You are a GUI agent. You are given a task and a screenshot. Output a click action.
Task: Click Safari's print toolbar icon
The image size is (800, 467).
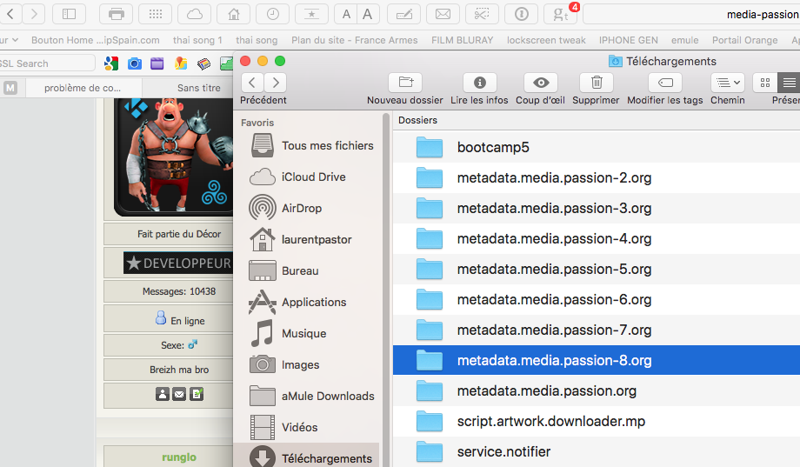117,14
